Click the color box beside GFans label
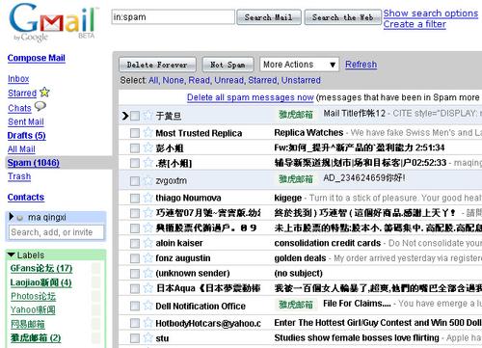This screenshot has width=482, height=348. (96, 268)
